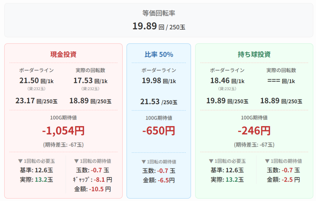Screen dimensions: 316x201
Task: Select the 21.50 回/1k borderline value
Action: [x=36, y=81]
